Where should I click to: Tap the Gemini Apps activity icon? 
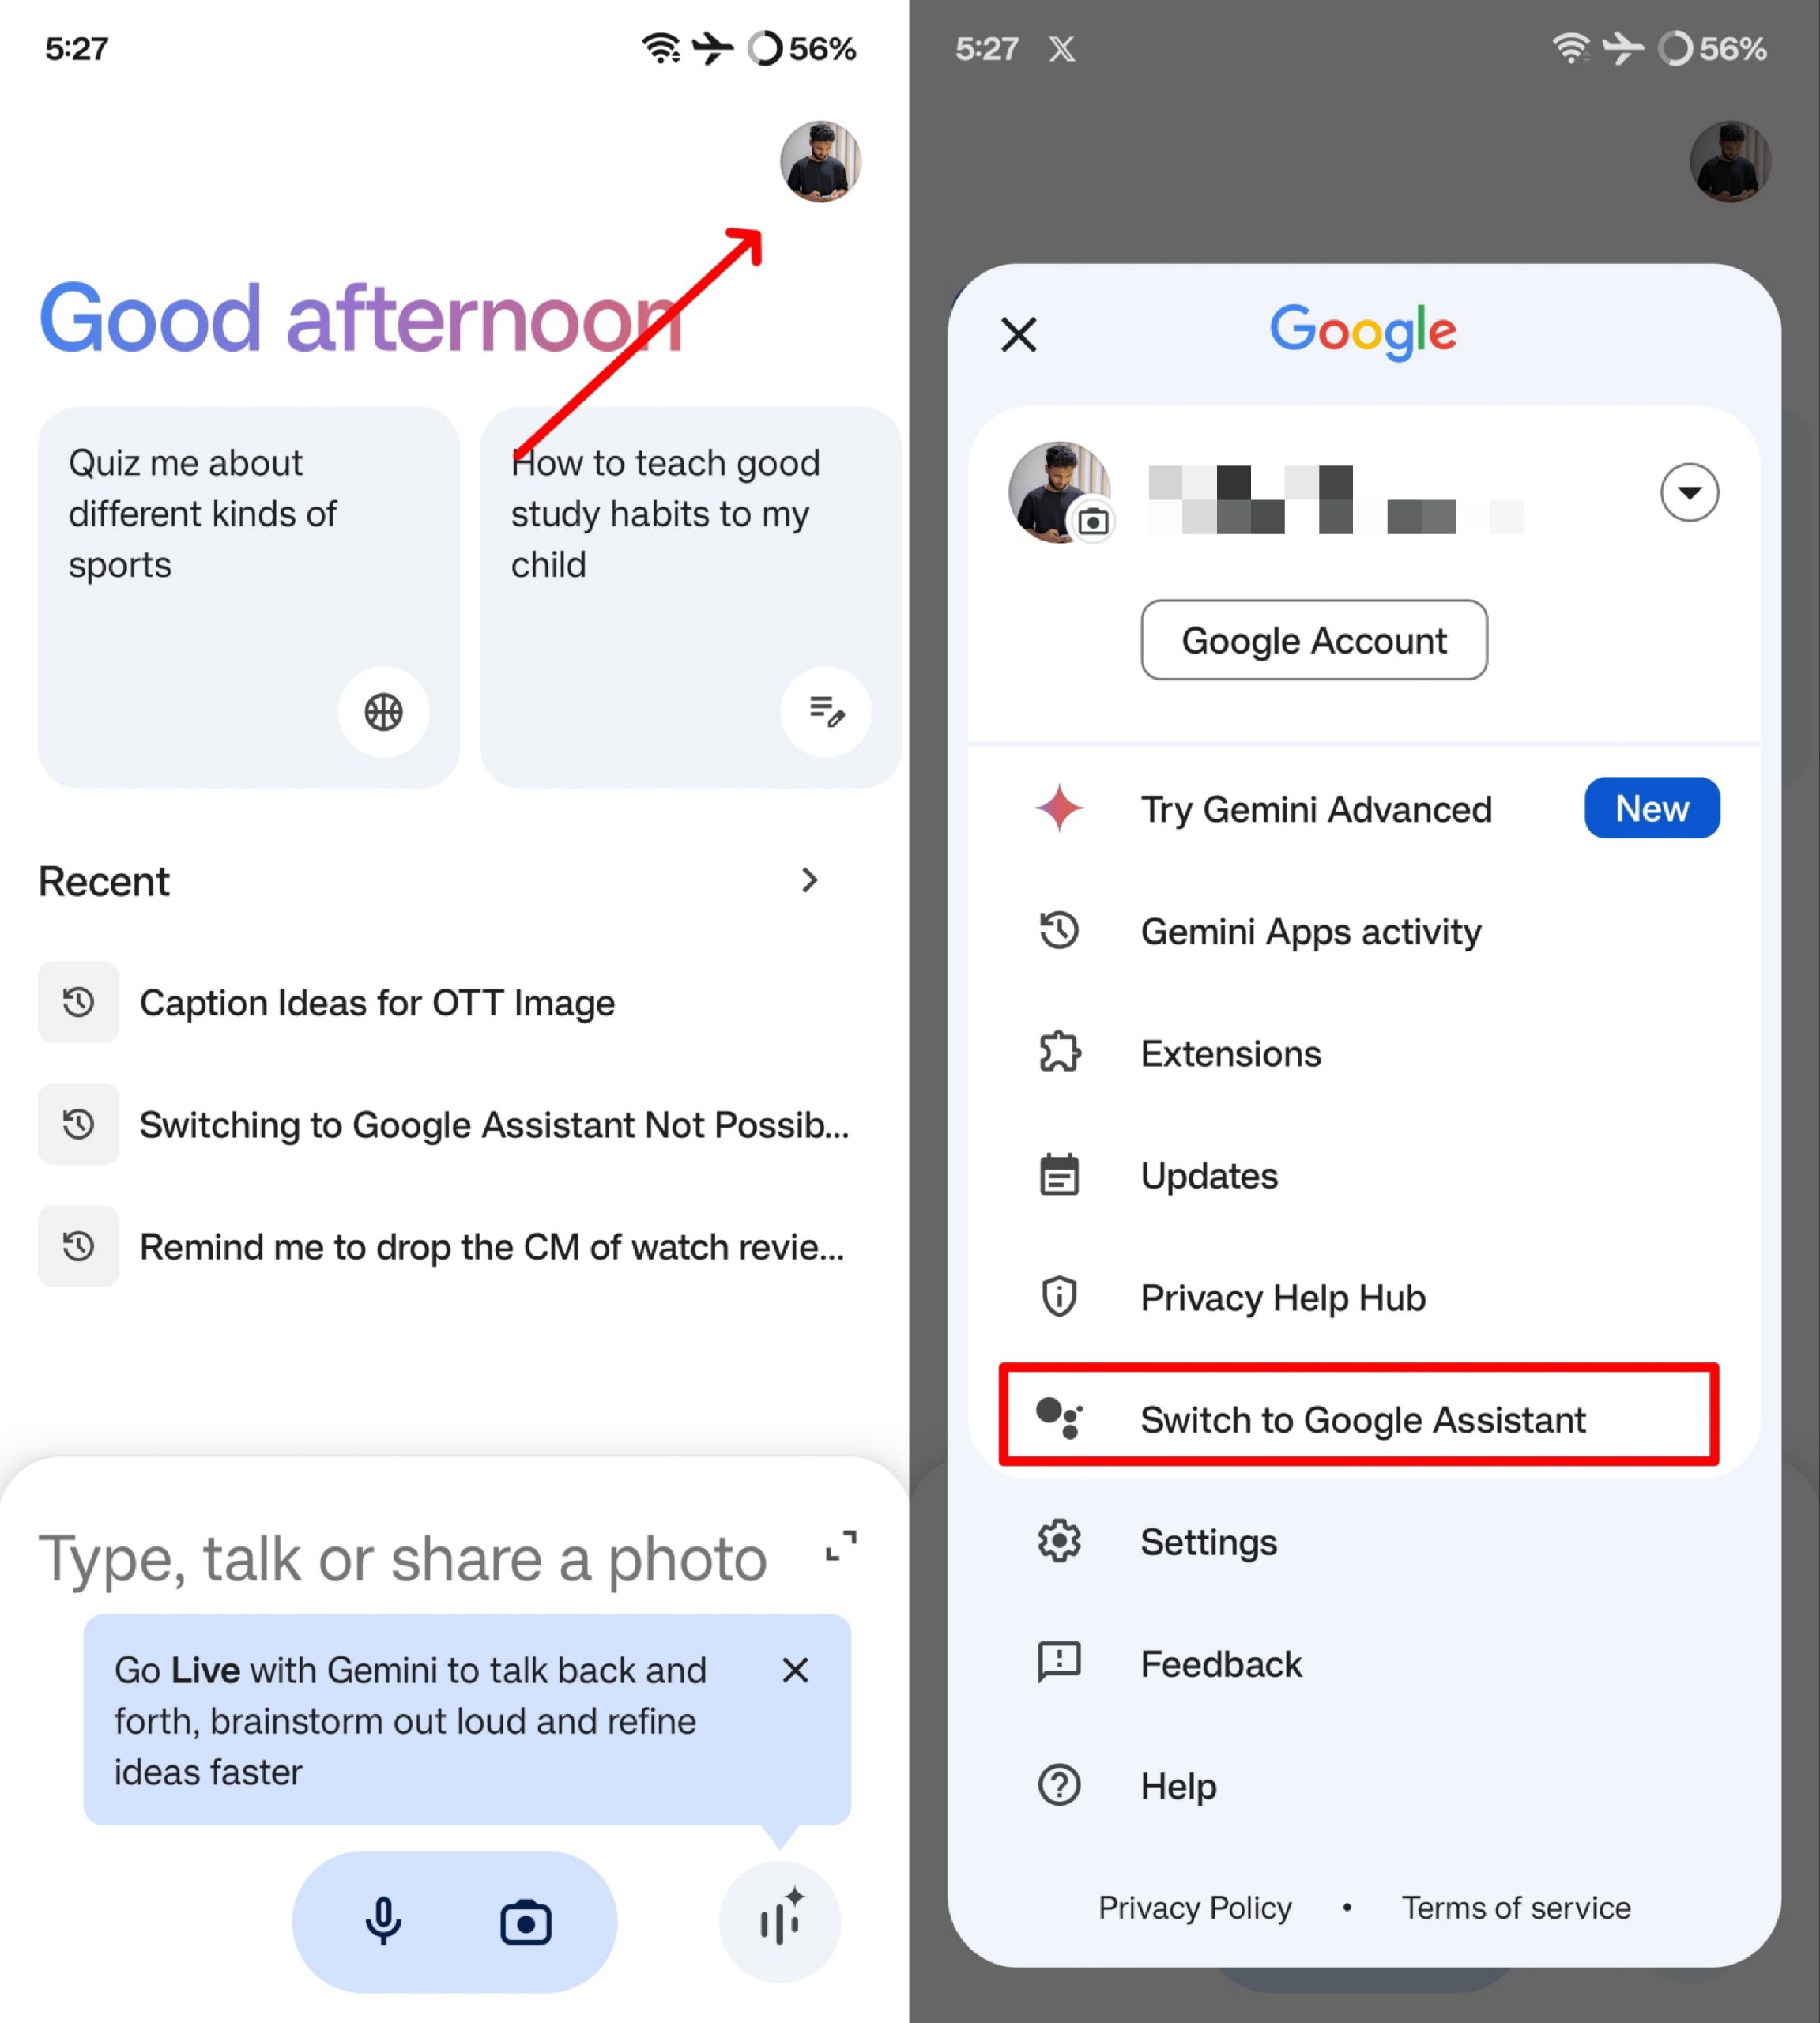[1061, 931]
